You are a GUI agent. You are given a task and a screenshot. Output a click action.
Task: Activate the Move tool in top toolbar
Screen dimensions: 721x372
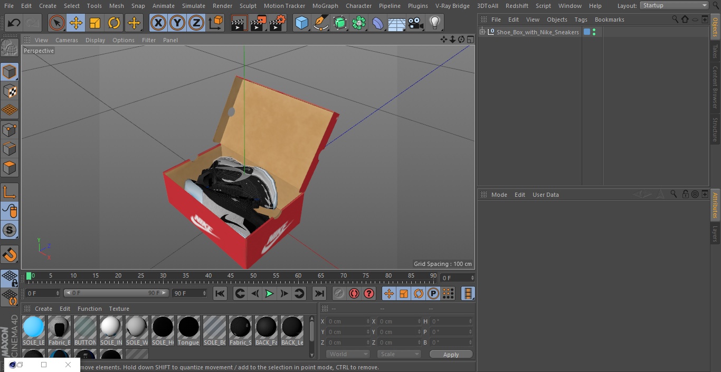click(x=76, y=23)
